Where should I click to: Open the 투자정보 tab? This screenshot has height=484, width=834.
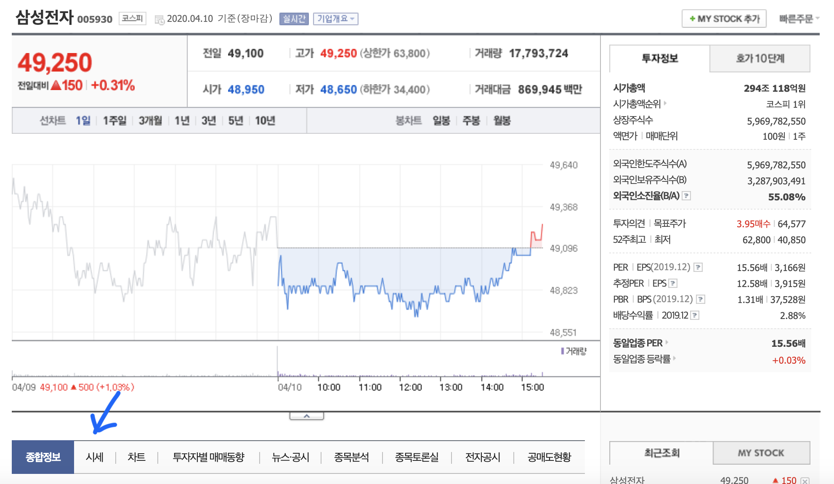click(x=660, y=59)
